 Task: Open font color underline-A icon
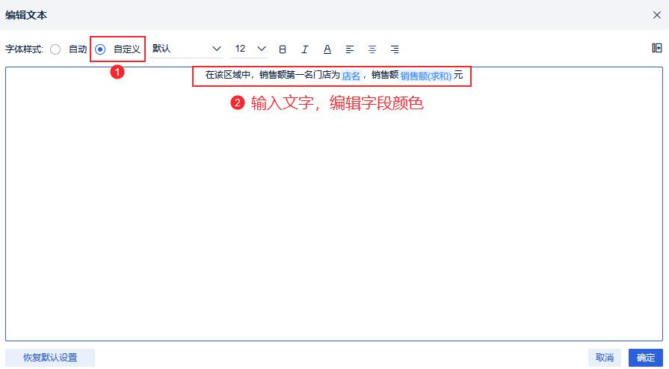coord(327,49)
